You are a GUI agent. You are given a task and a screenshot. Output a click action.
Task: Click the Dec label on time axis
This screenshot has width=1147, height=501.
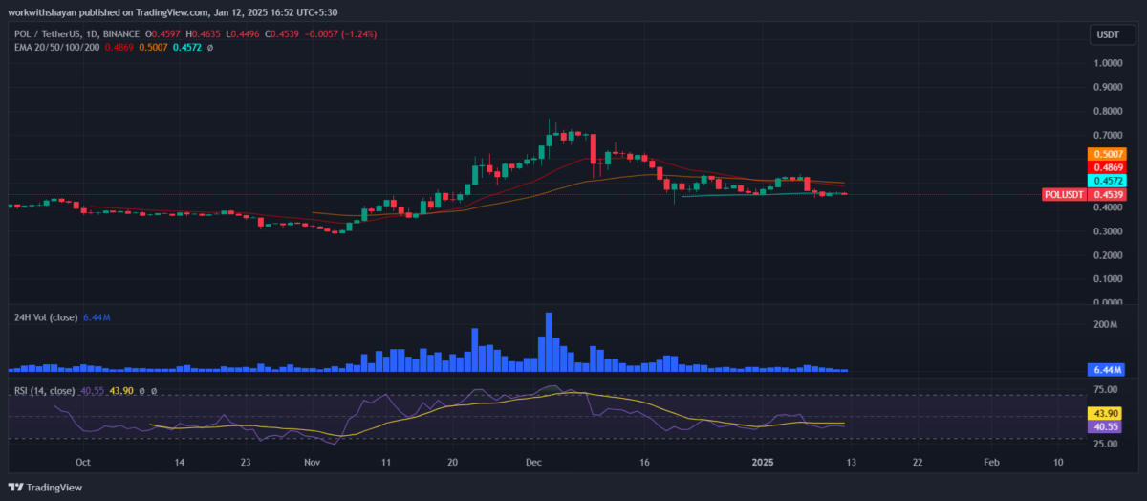tap(533, 462)
